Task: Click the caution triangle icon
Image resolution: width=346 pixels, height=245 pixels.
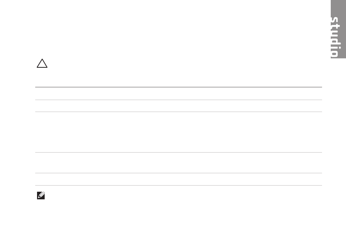Action: (x=42, y=63)
